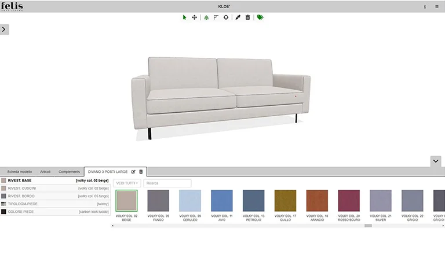Click the swatch scrollbar right arrow

click(x=443, y=226)
